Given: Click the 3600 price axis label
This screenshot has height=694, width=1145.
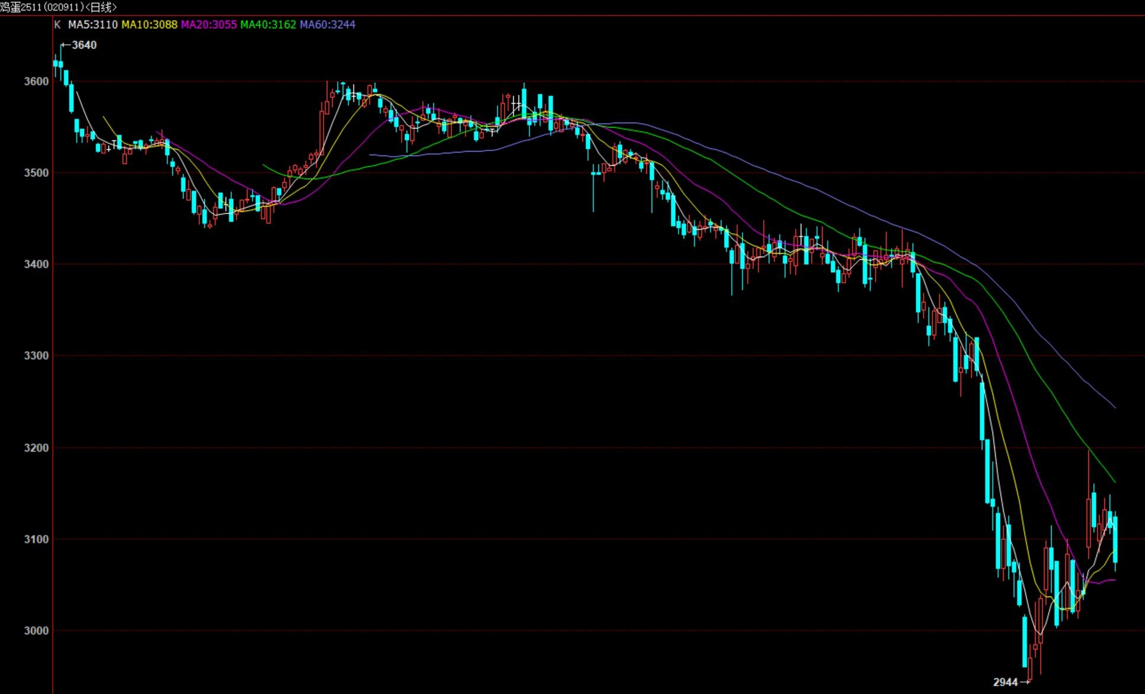Looking at the screenshot, I should [x=36, y=81].
